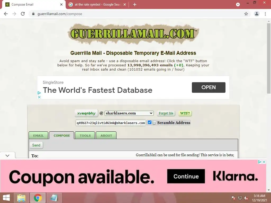Uncheck the Scramble Address checkbox
This screenshot has height=203, width=271.
click(150, 122)
